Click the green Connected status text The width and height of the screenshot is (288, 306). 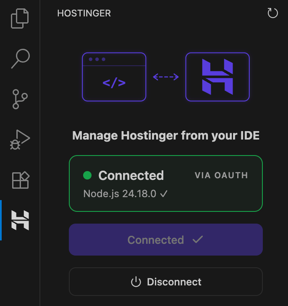point(131,175)
